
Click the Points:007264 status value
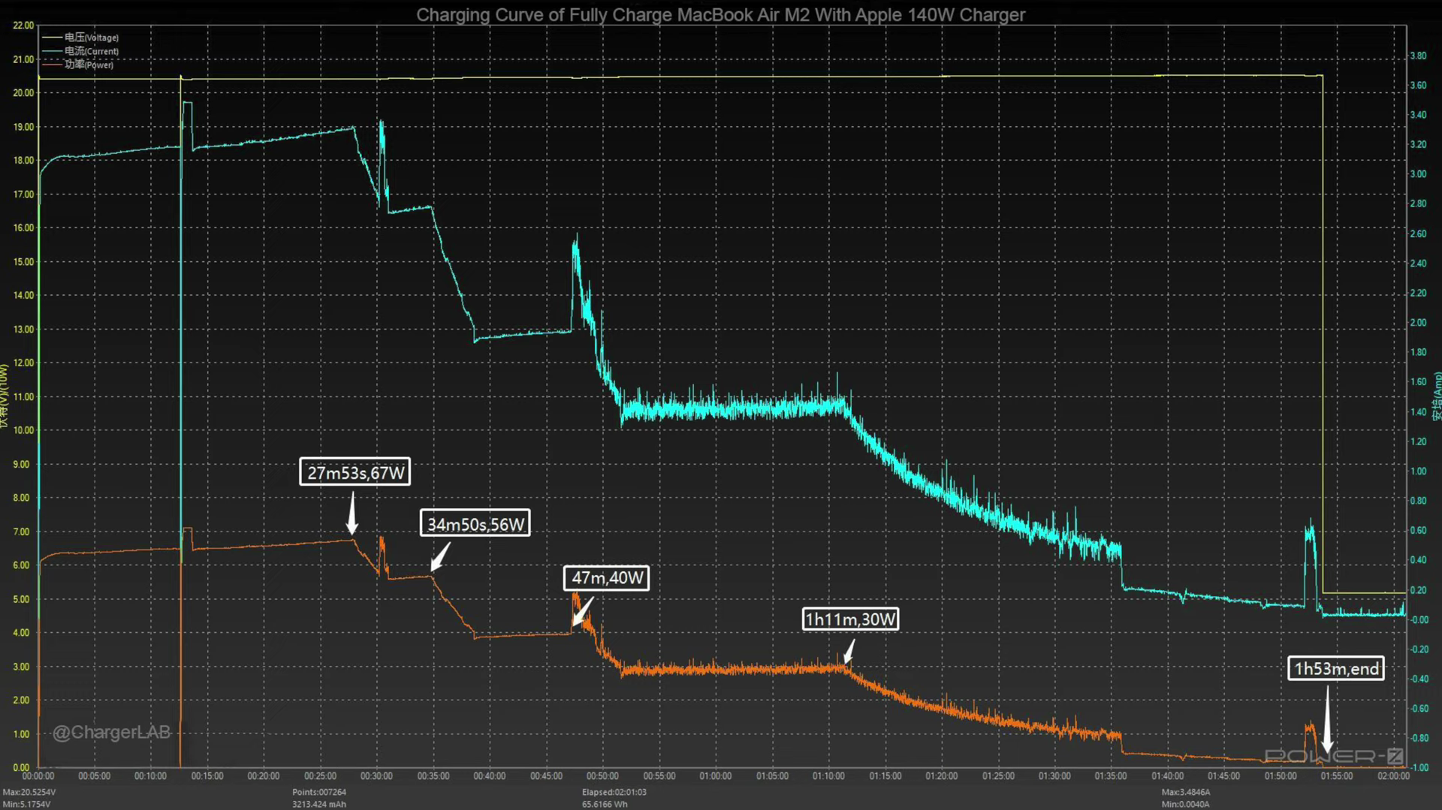[x=319, y=792]
